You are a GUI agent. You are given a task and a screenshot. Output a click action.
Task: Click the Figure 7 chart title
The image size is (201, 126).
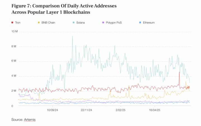coord(64,9)
